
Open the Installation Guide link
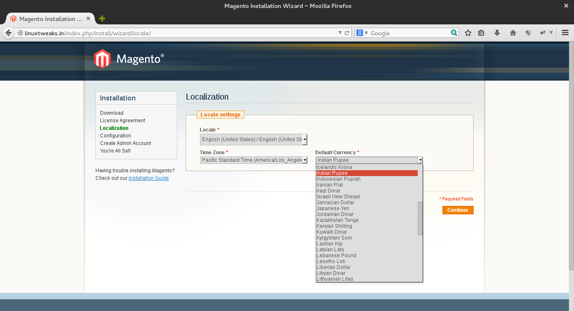click(148, 178)
